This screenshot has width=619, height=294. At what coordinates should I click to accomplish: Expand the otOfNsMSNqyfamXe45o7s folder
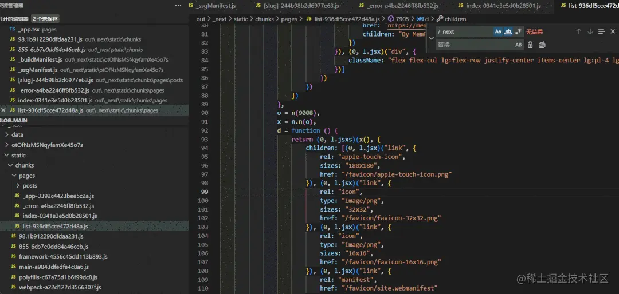[x=47, y=145]
